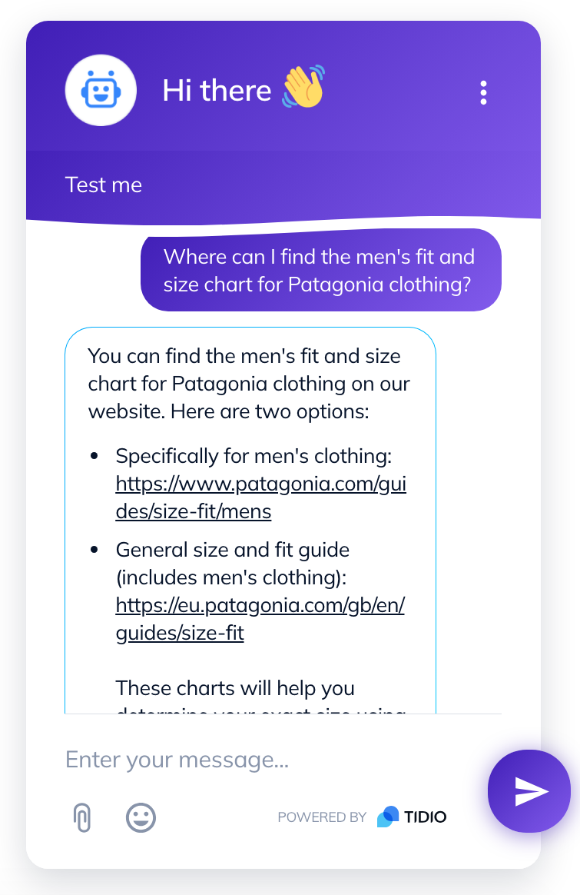Select the user question message bubble

(321, 270)
